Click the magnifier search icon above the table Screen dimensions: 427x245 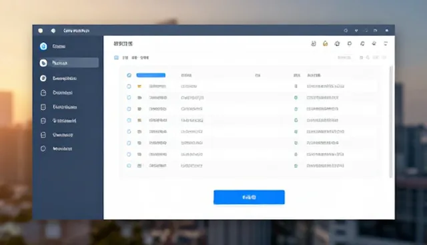pyautogui.click(x=368, y=57)
